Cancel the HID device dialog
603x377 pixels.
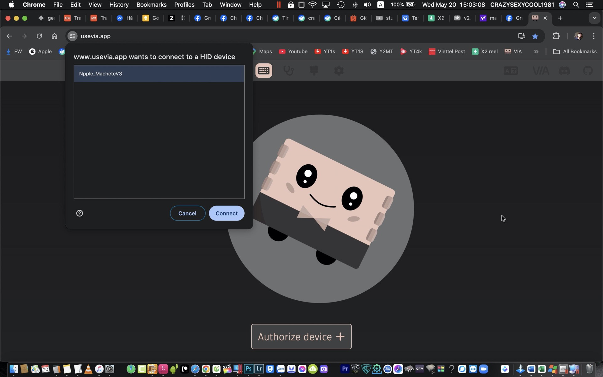[187, 213]
